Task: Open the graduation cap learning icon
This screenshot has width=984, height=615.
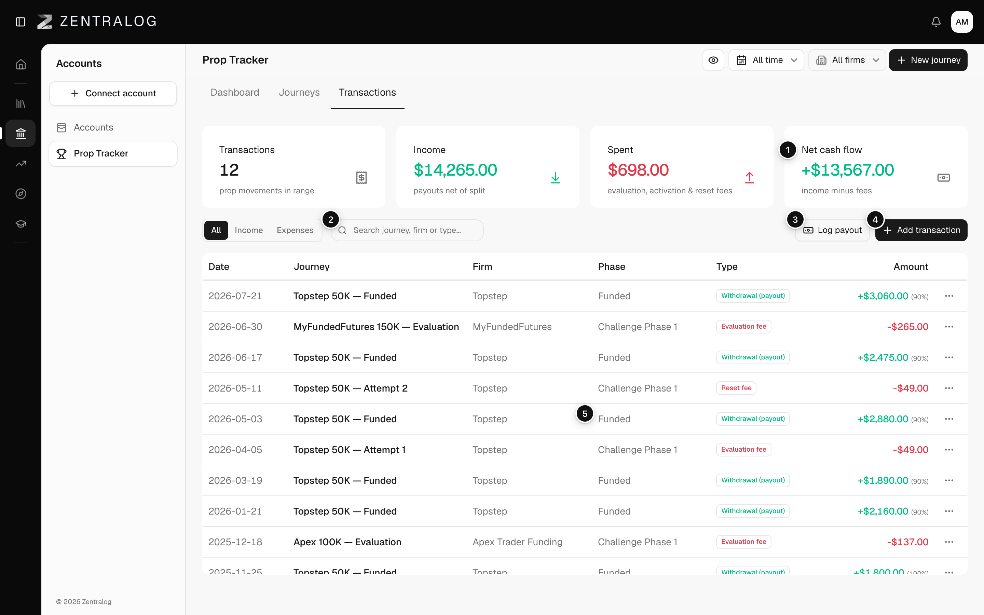Action: click(21, 224)
